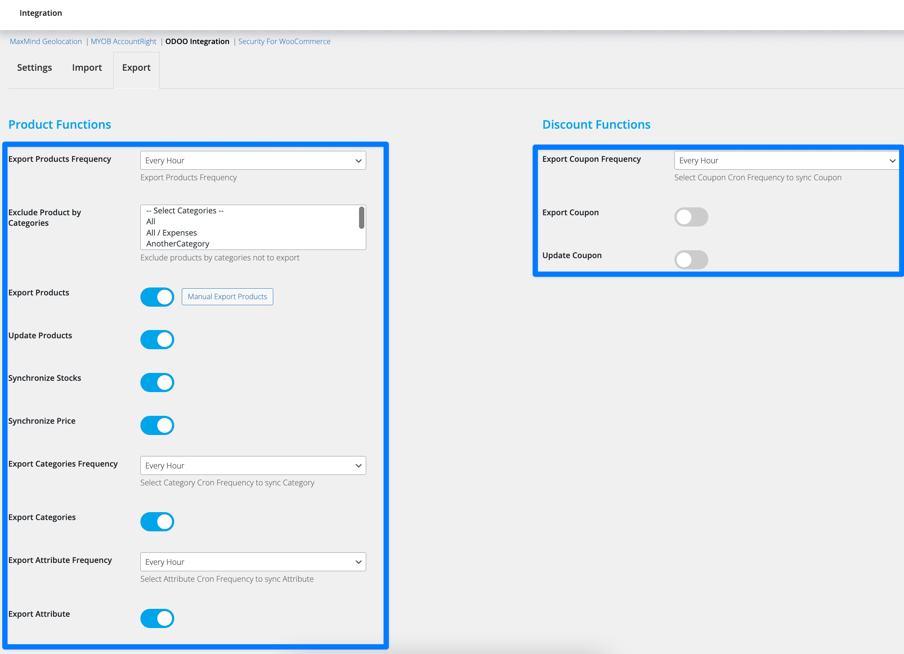The width and height of the screenshot is (904, 654).
Task: Switch to the Import tab
Action: click(x=87, y=67)
